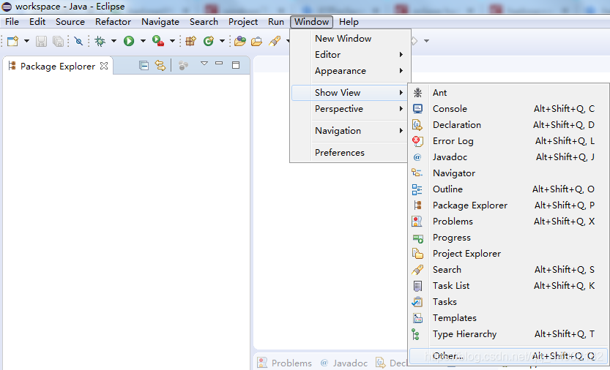Open the dropdown arrow beside New icon
The height and width of the screenshot is (370, 610).
coord(26,41)
